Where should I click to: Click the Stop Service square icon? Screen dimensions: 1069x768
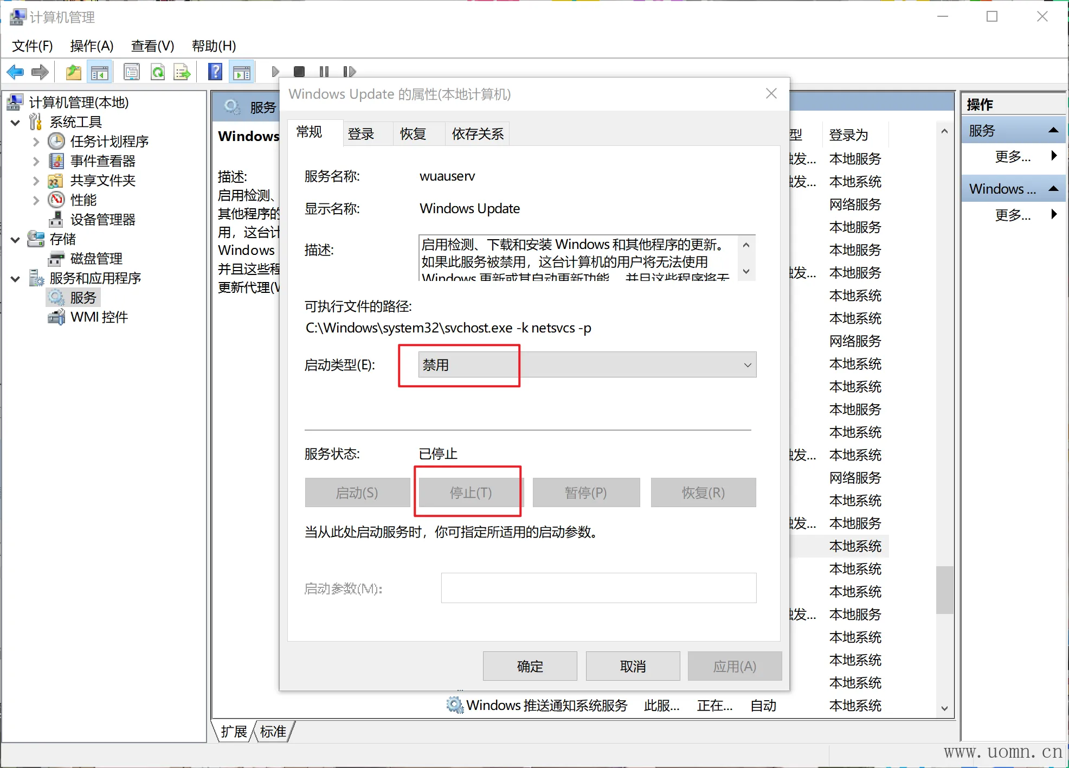[x=299, y=72]
